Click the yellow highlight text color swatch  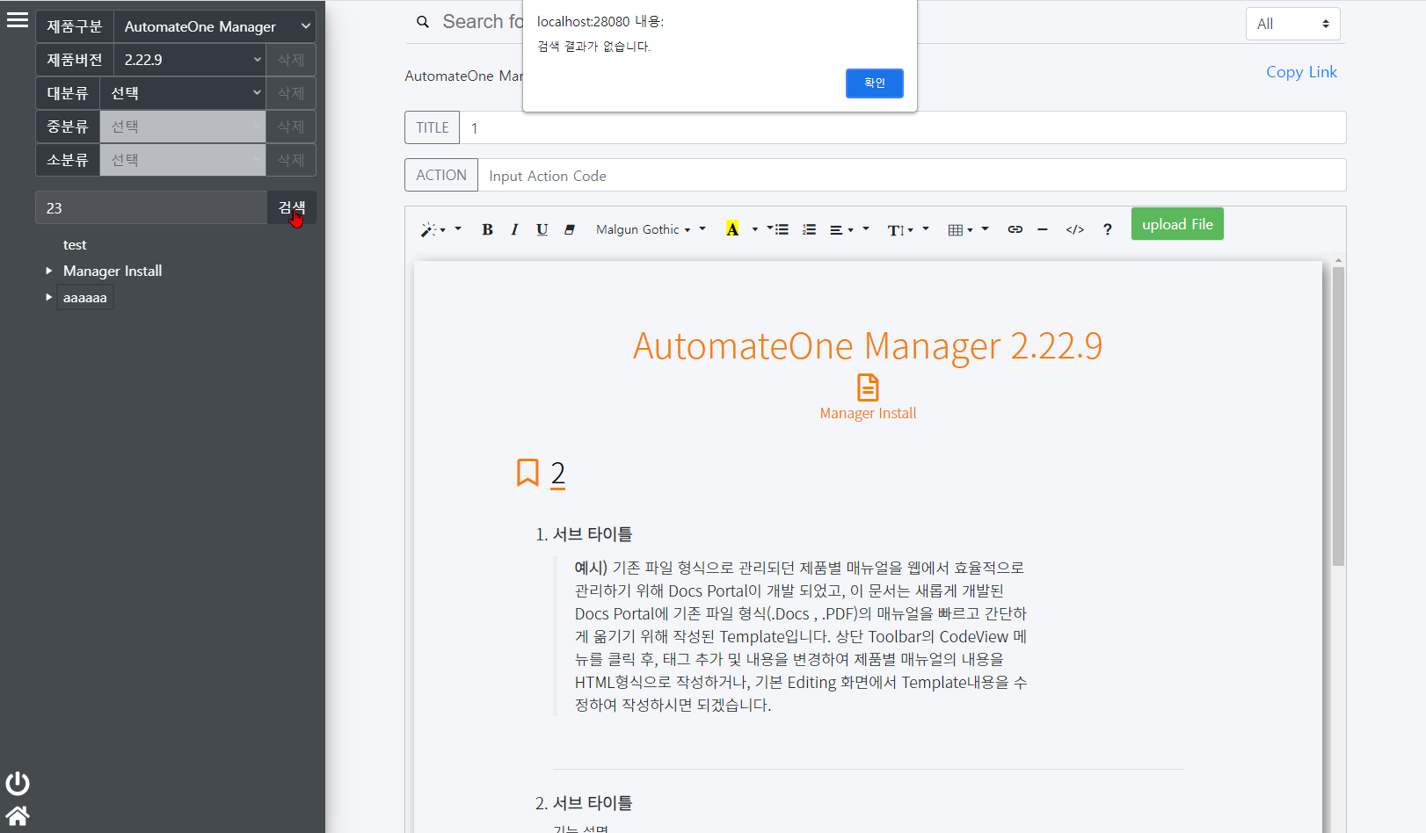(x=731, y=229)
